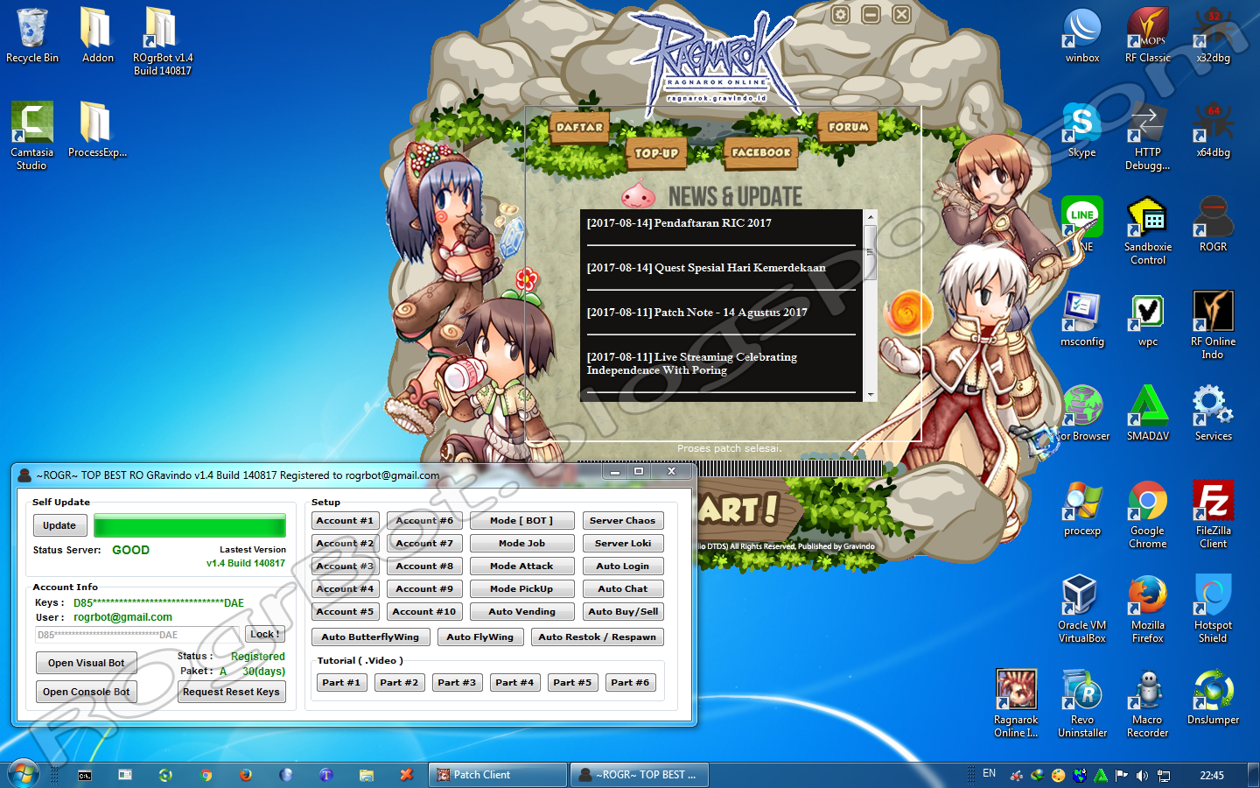Viewport: 1260px width, 788px height.
Task: Click Open Visual Bot button
Action: pos(86,663)
